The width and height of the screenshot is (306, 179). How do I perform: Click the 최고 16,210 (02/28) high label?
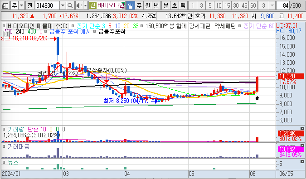click(x=24, y=38)
